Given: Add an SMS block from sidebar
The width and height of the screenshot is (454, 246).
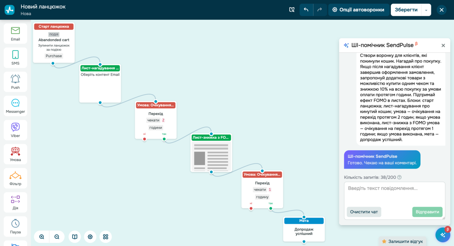Looking at the screenshot, I should [x=16, y=58].
